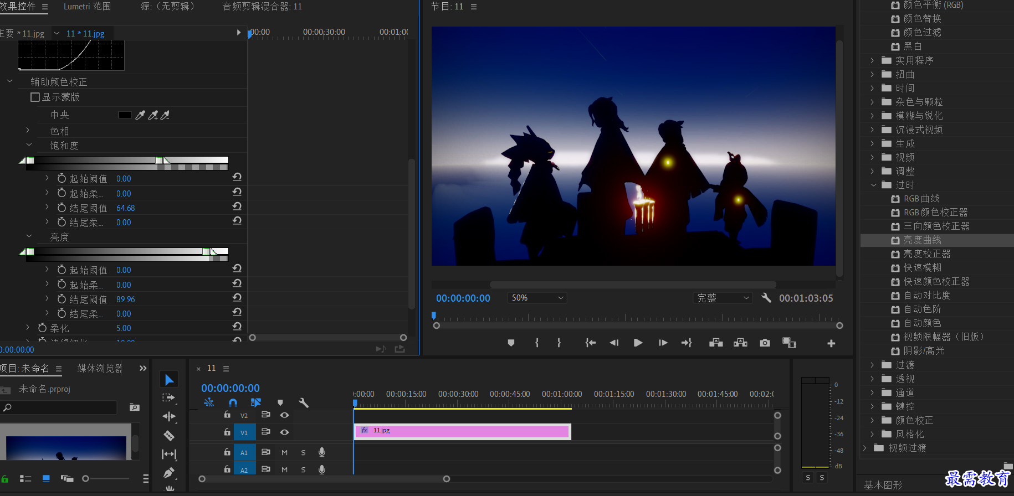Toggle animation stopwatch for 柔化
This screenshot has width=1014, height=496.
click(42, 328)
